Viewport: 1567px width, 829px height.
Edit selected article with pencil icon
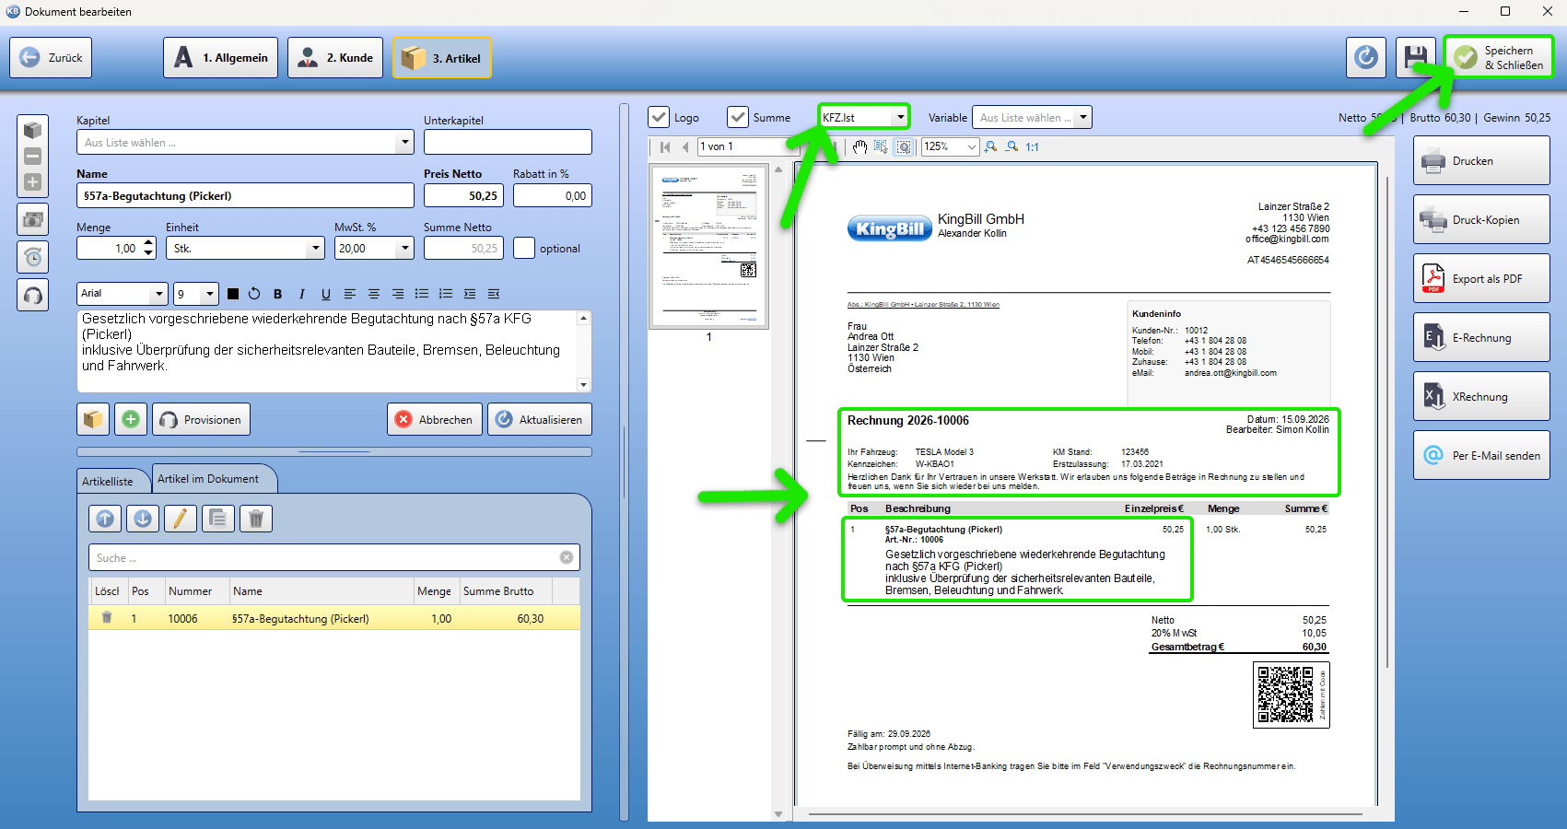tap(181, 519)
